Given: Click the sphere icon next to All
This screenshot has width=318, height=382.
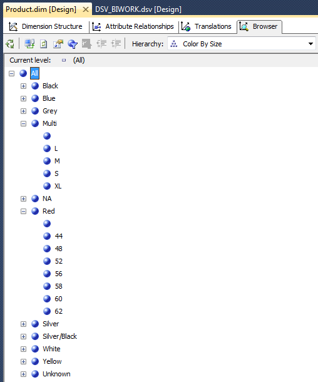Looking at the screenshot, I should tap(23, 73).
